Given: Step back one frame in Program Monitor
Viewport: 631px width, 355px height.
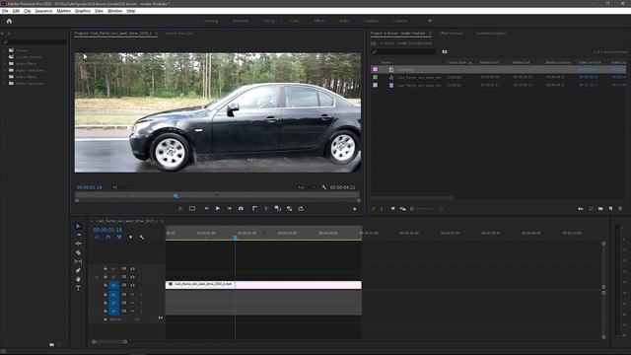Looking at the screenshot, I should tap(206, 208).
